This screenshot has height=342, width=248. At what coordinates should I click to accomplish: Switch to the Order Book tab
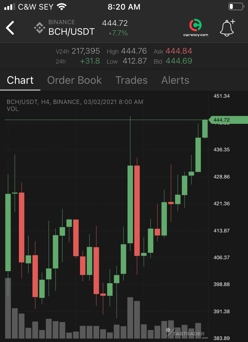(74, 80)
